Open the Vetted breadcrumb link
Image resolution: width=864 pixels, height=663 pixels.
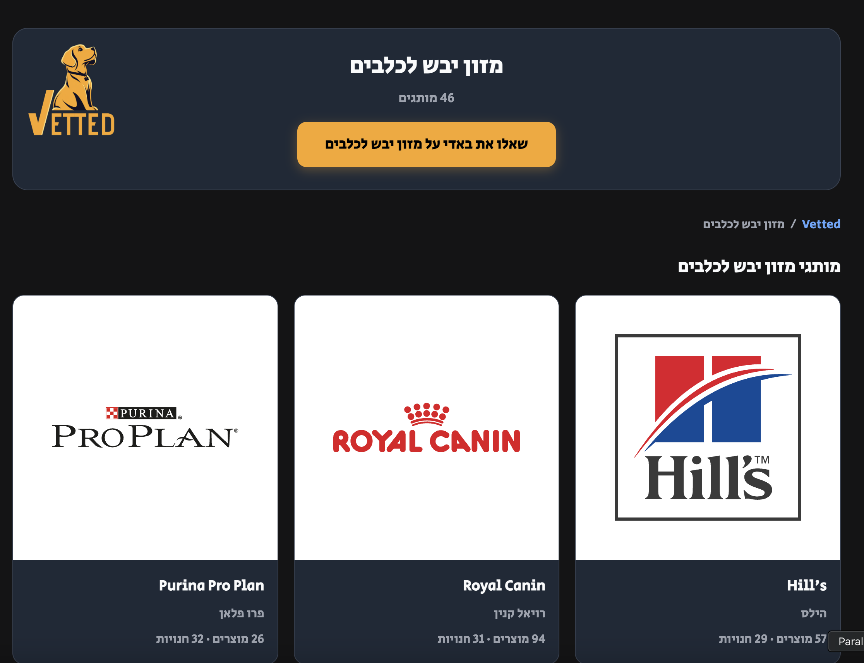(821, 224)
